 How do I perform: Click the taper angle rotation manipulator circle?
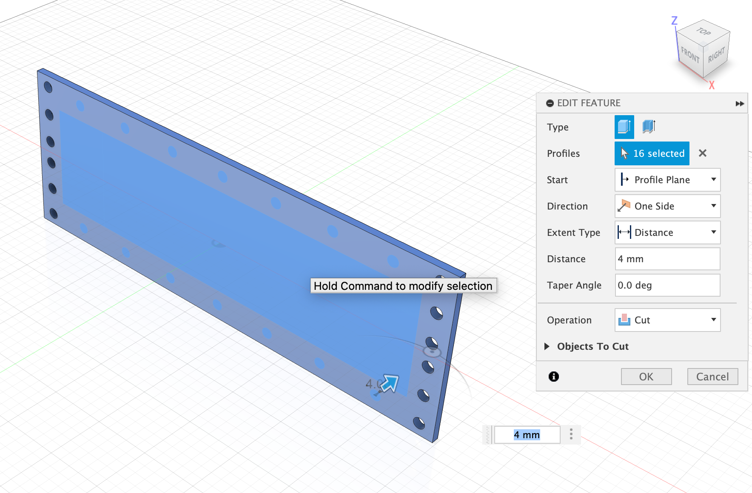click(432, 351)
